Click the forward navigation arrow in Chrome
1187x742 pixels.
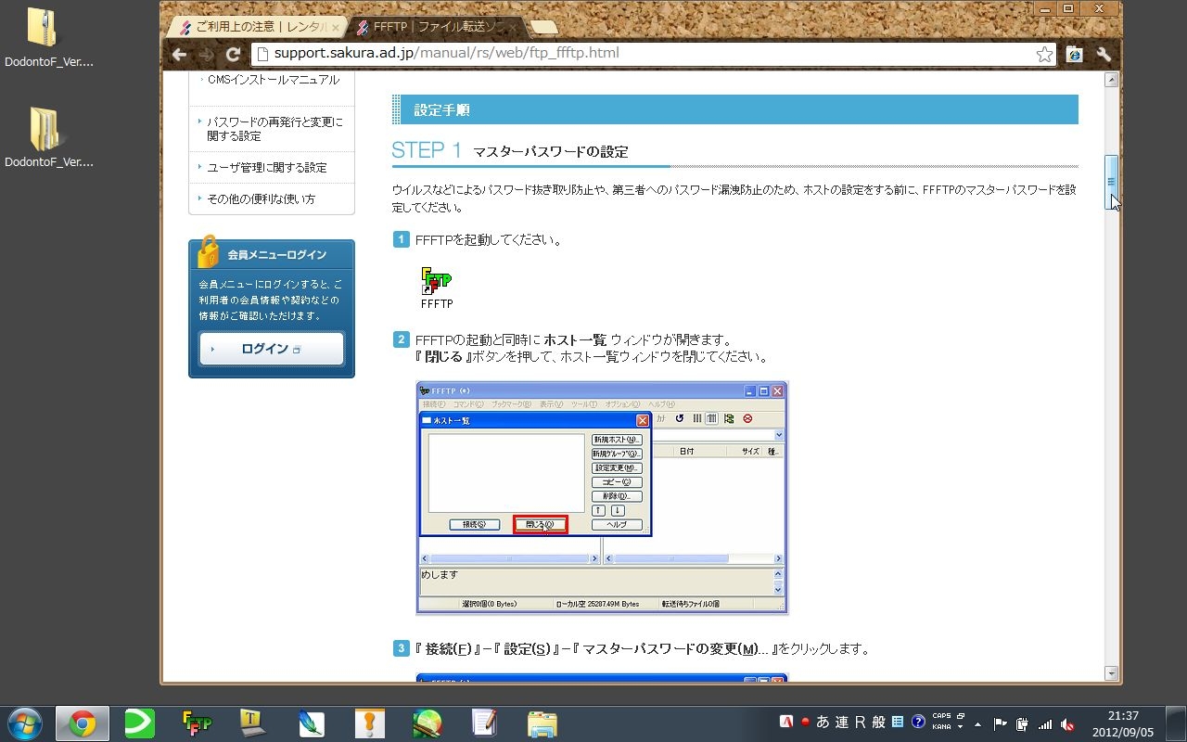(206, 54)
